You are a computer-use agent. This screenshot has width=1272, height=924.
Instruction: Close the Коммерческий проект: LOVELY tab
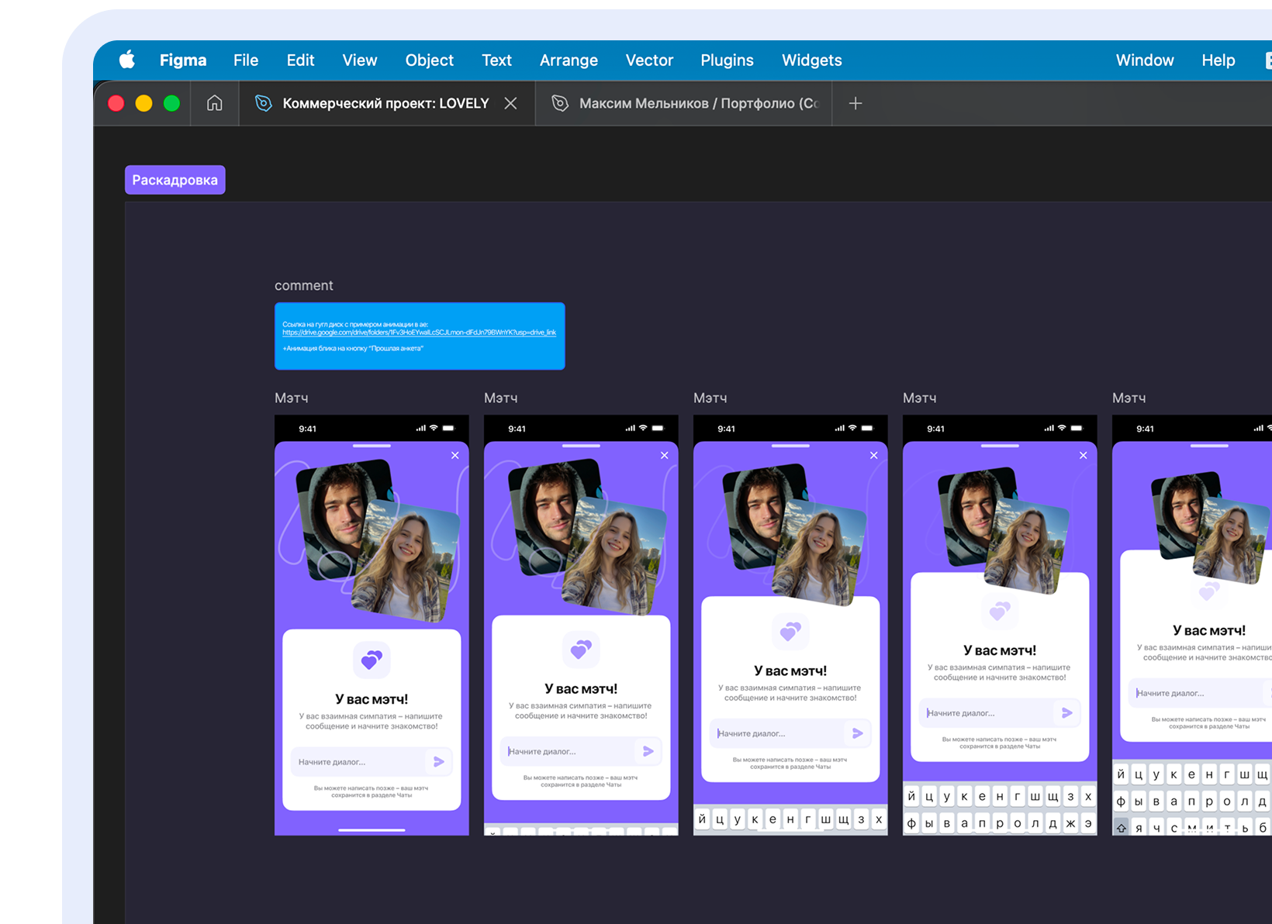pos(510,103)
